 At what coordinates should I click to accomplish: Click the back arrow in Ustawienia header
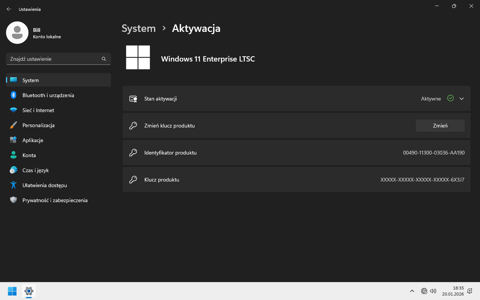9,9
